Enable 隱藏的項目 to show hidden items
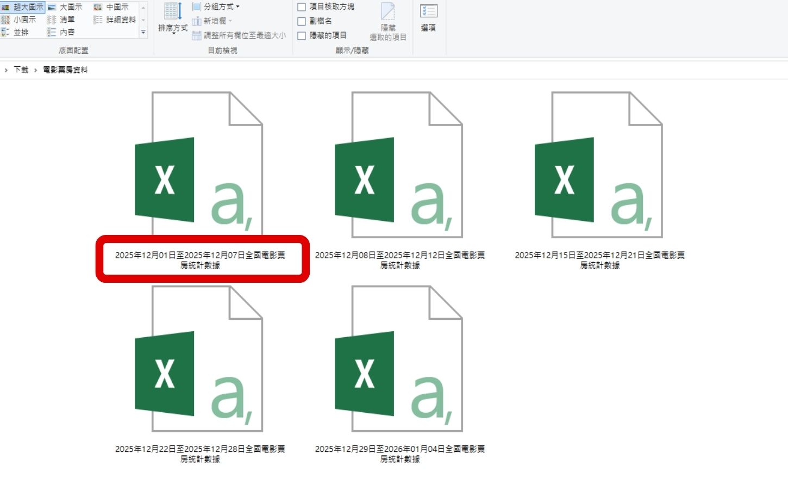Viewport: 788px width, 484px height. (x=302, y=35)
